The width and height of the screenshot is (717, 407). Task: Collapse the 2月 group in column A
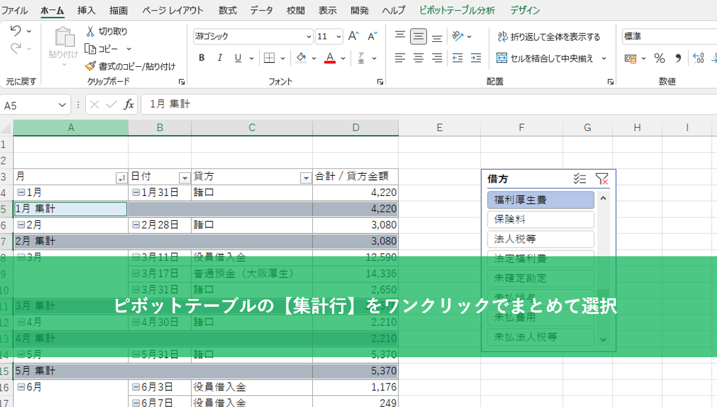pyautogui.click(x=20, y=225)
